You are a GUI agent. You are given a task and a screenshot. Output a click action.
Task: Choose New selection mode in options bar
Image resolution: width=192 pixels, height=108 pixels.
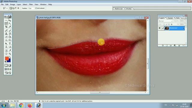11,8
